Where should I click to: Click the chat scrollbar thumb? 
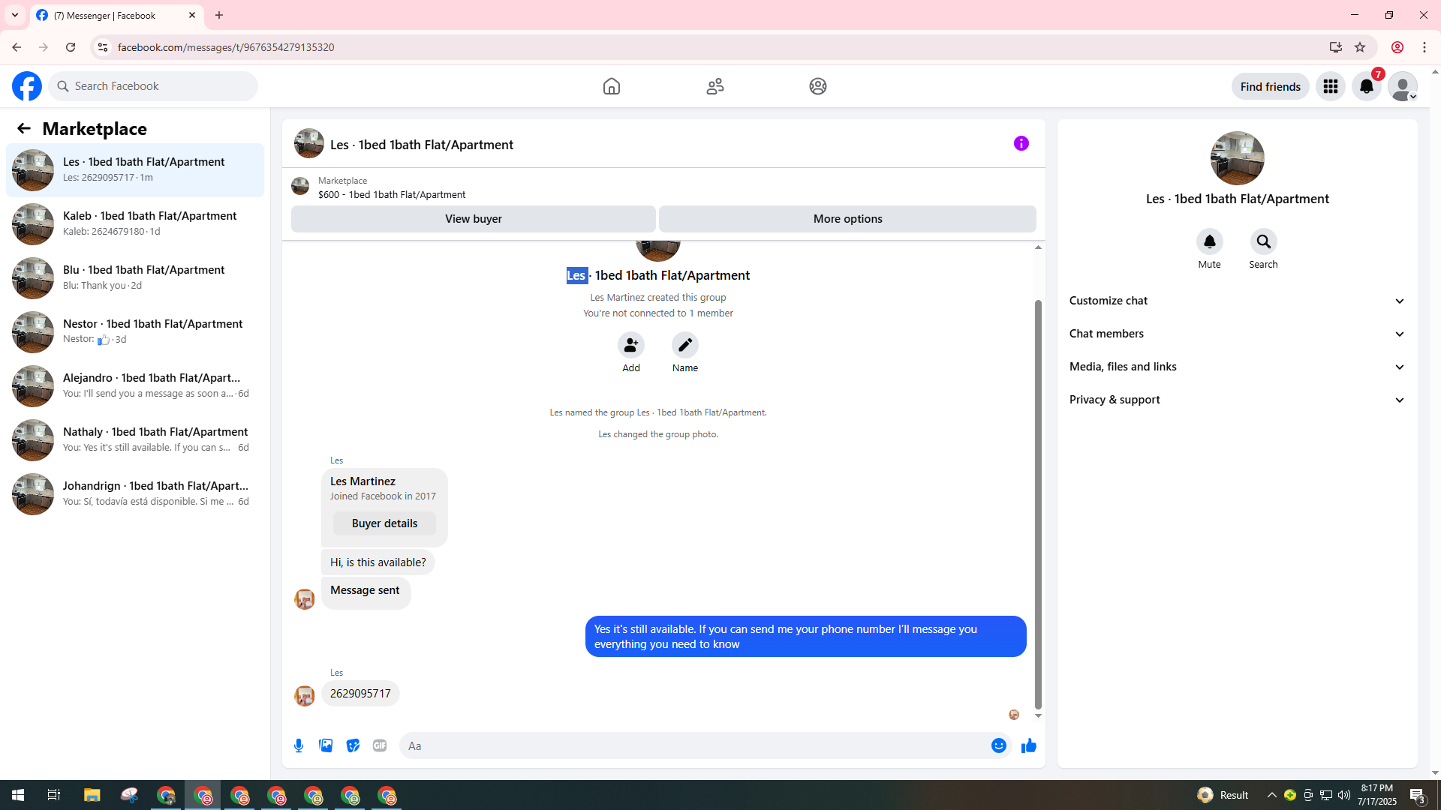click(1038, 502)
